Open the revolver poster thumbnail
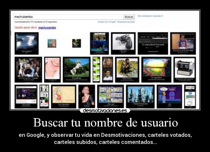Viewport: 210px width, 152px height. coord(123,43)
